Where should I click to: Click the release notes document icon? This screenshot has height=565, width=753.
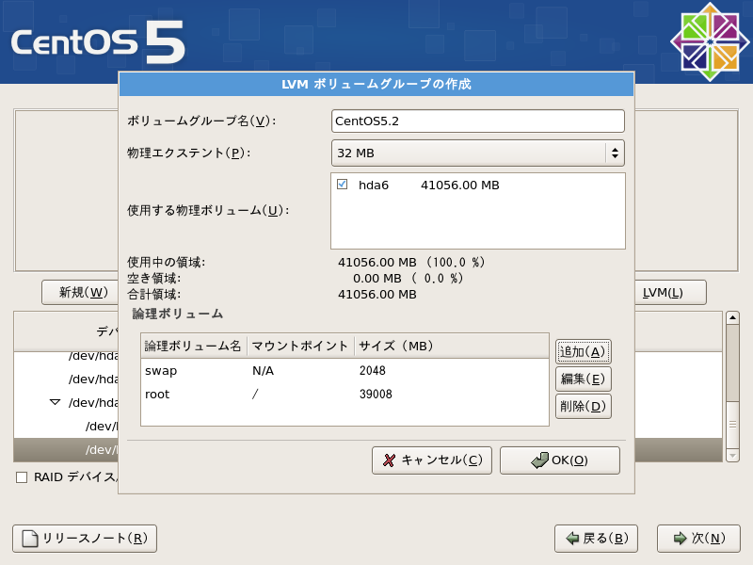(30, 539)
